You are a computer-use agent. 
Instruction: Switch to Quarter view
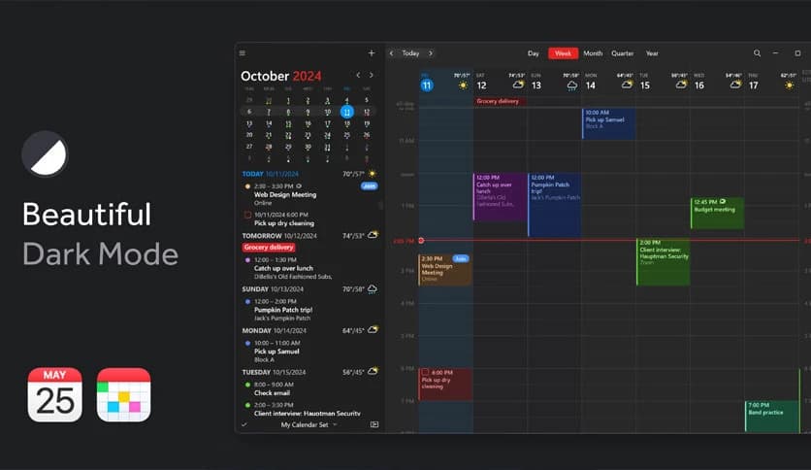(622, 53)
